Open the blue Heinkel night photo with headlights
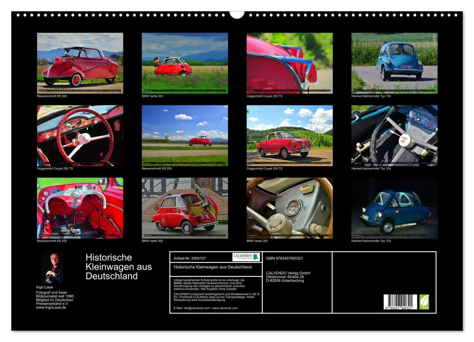The width and height of the screenshot is (474, 342). [395, 208]
